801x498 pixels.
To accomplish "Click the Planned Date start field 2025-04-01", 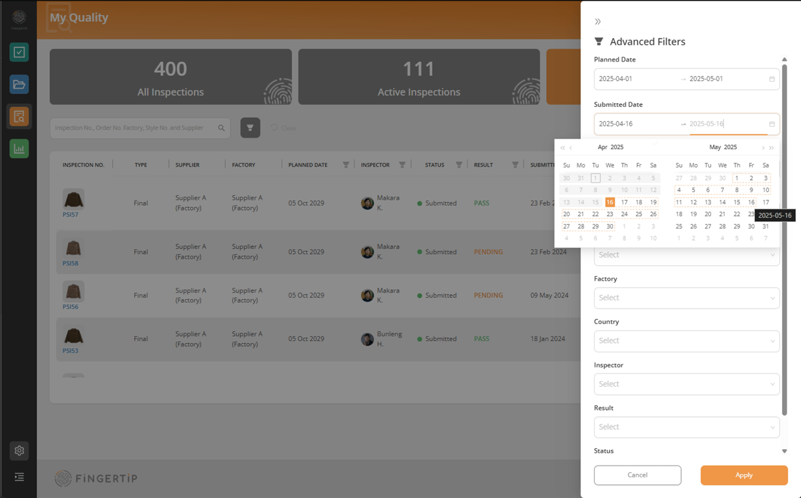I will tap(636, 79).
